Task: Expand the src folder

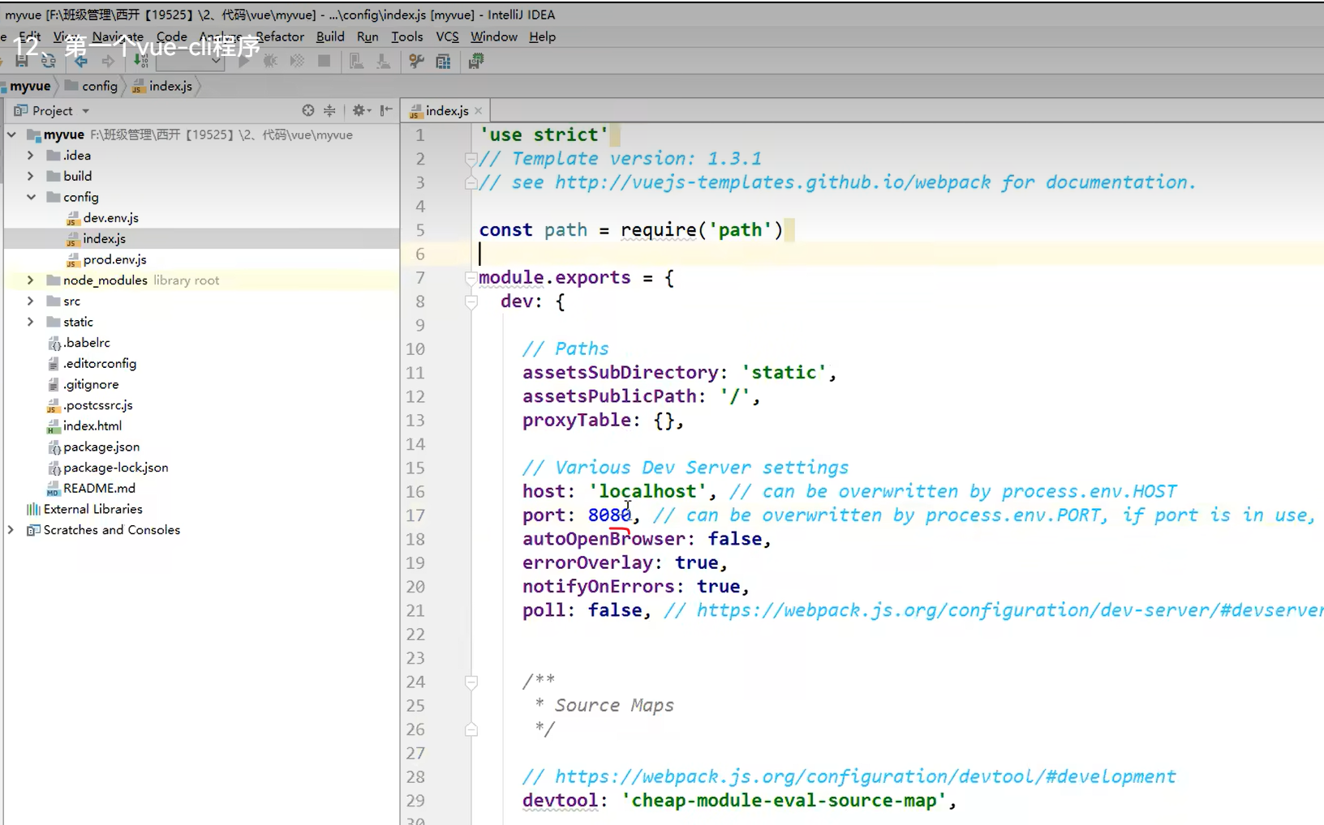Action: (x=30, y=301)
